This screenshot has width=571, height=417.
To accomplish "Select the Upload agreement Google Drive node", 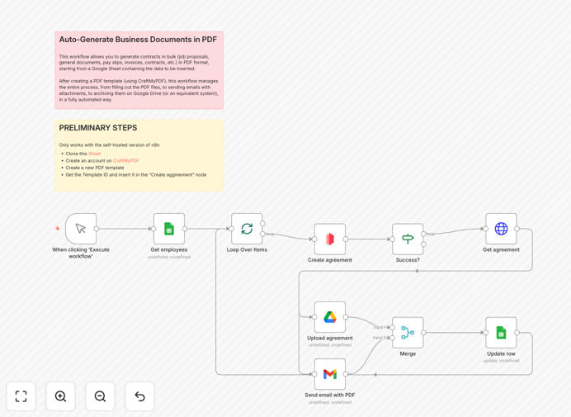I will click(330, 317).
